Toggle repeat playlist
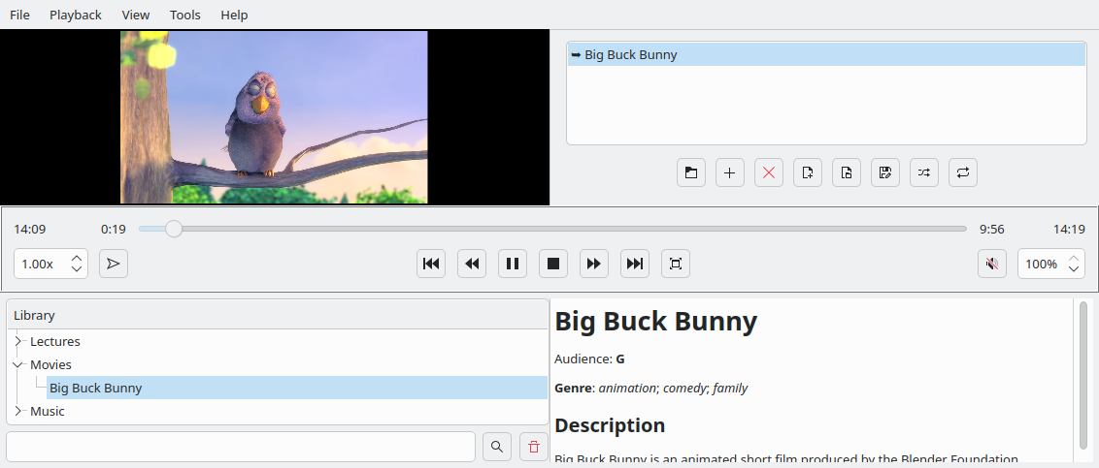This screenshot has width=1099, height=468. pos(963,172)
